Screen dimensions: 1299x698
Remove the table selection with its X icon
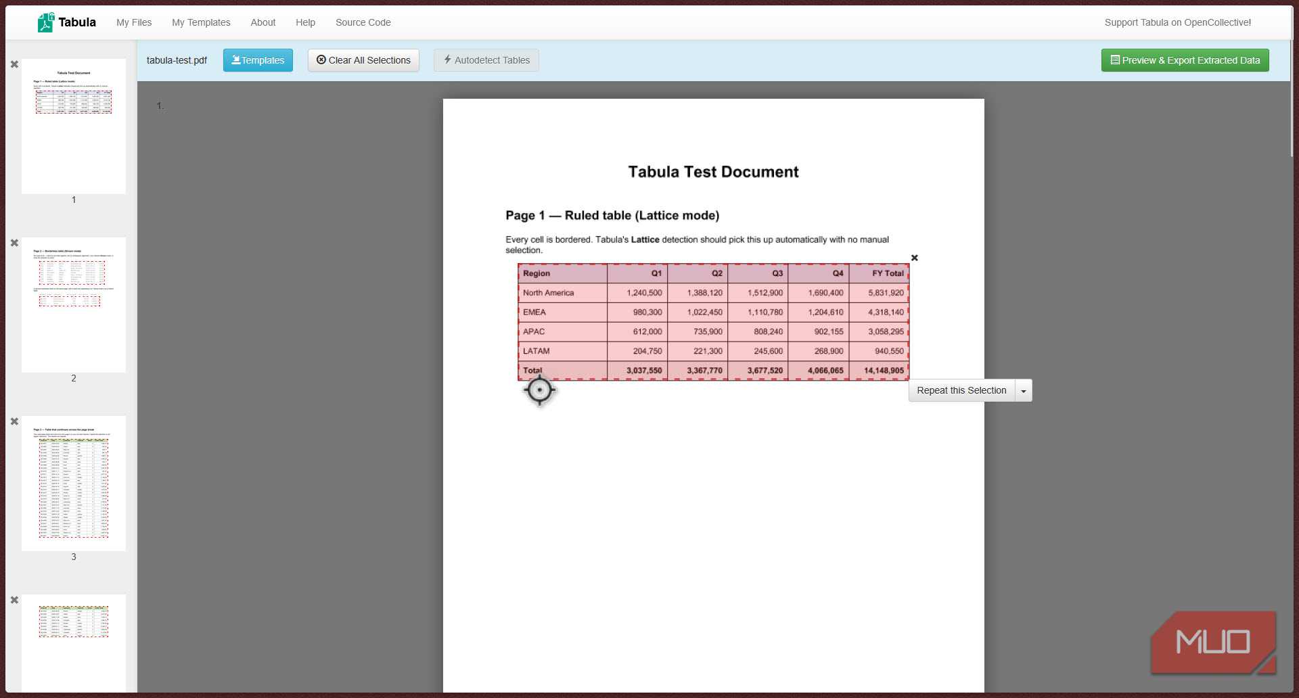point(915,258)
